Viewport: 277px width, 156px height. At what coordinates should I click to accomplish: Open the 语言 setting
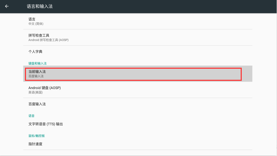32,19
